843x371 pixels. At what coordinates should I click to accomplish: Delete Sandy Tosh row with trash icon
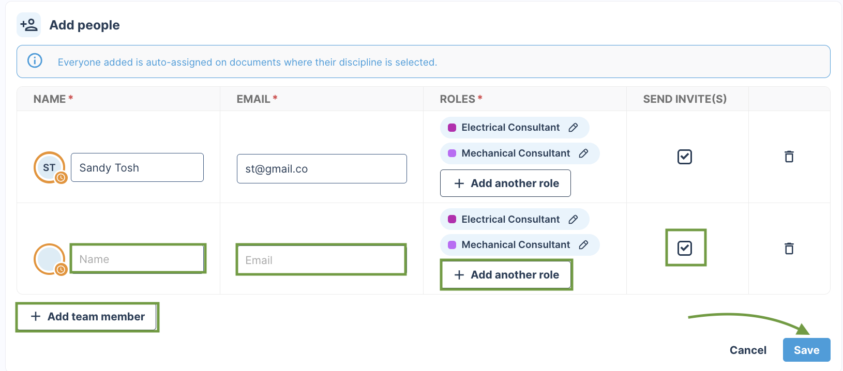(789, 157)
